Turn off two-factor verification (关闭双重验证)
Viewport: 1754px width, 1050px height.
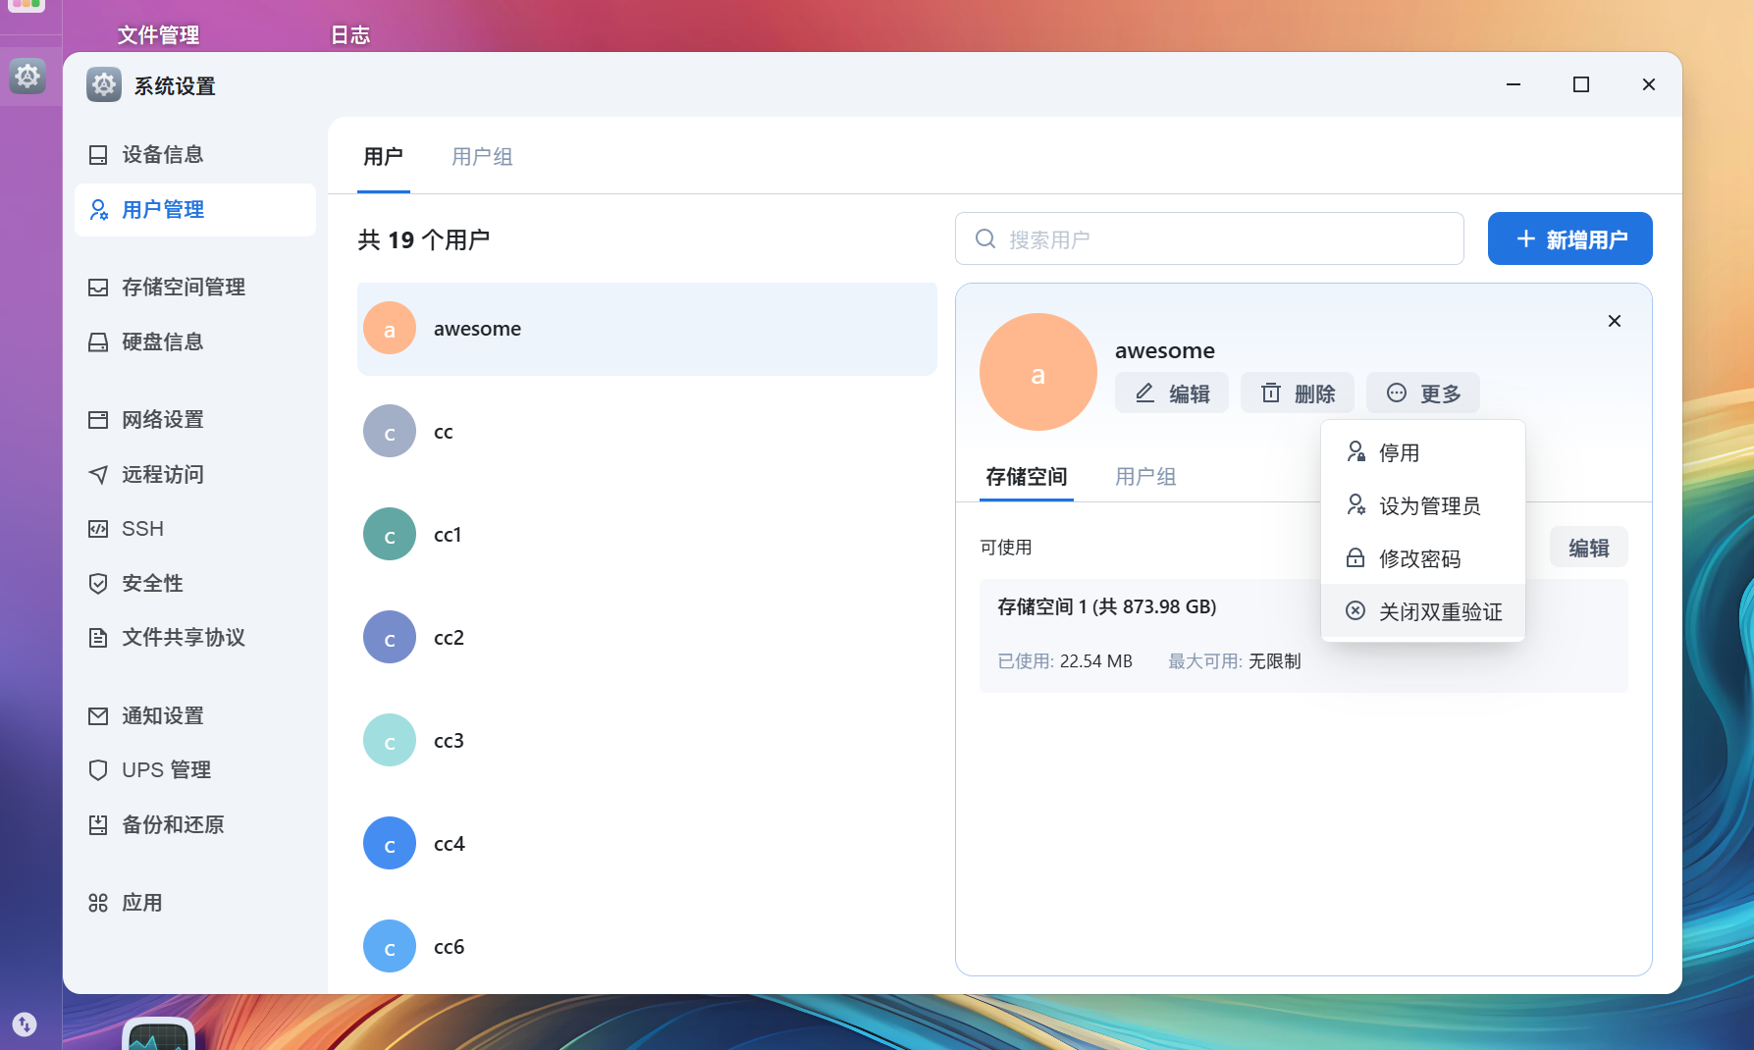pos(1440,612)
